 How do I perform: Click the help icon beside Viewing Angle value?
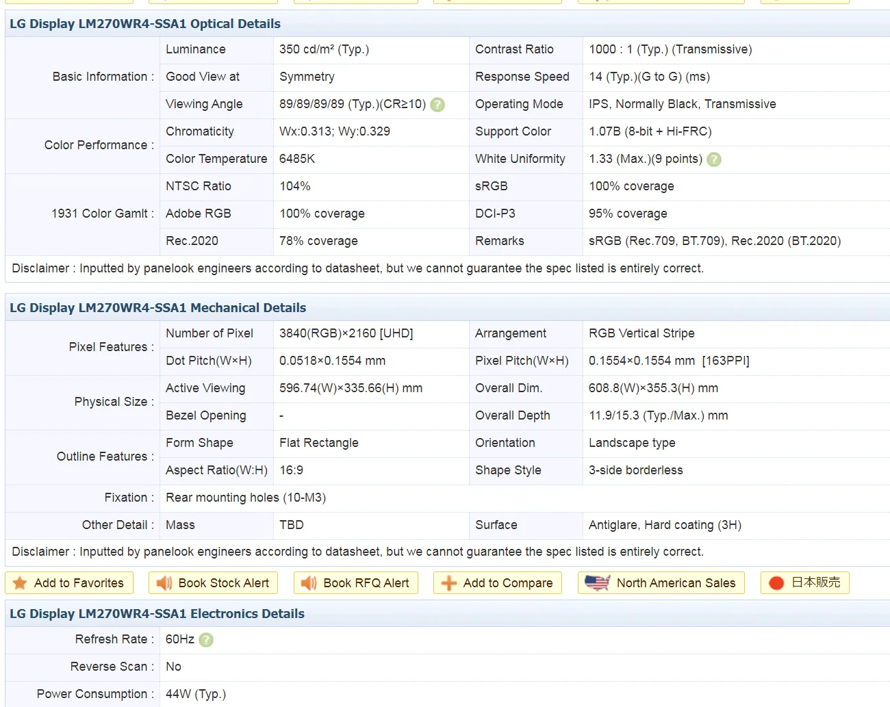point(437,105)
